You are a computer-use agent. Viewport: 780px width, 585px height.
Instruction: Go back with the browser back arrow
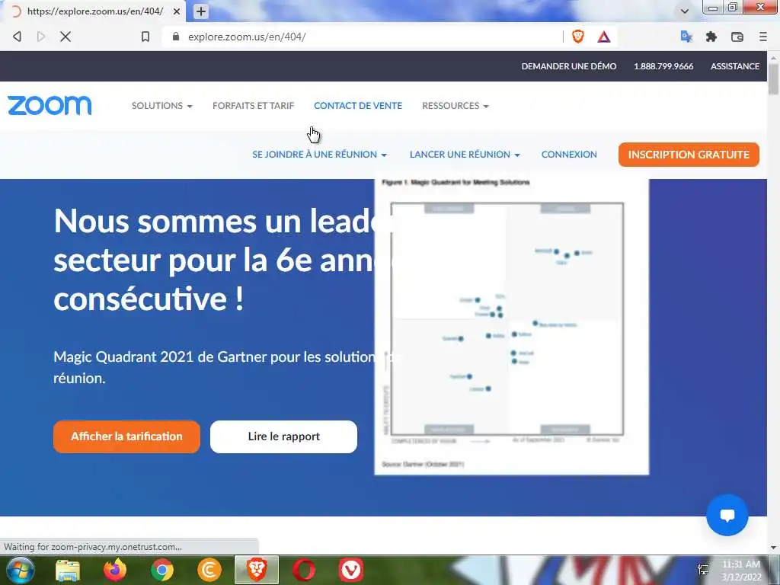[17, 37]
